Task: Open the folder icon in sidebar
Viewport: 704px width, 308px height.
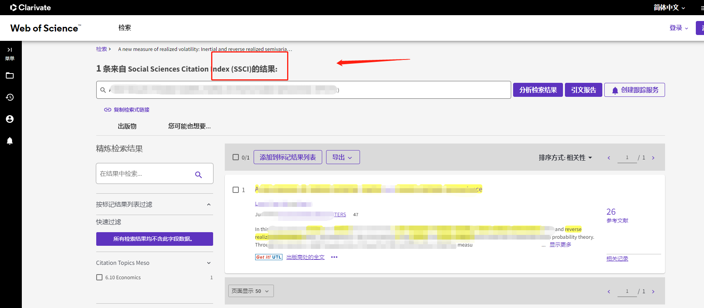Action: (10, 75)
